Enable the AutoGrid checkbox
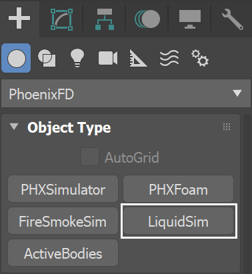The height and width of the screenshot is (274, 252). coord(90,157)
